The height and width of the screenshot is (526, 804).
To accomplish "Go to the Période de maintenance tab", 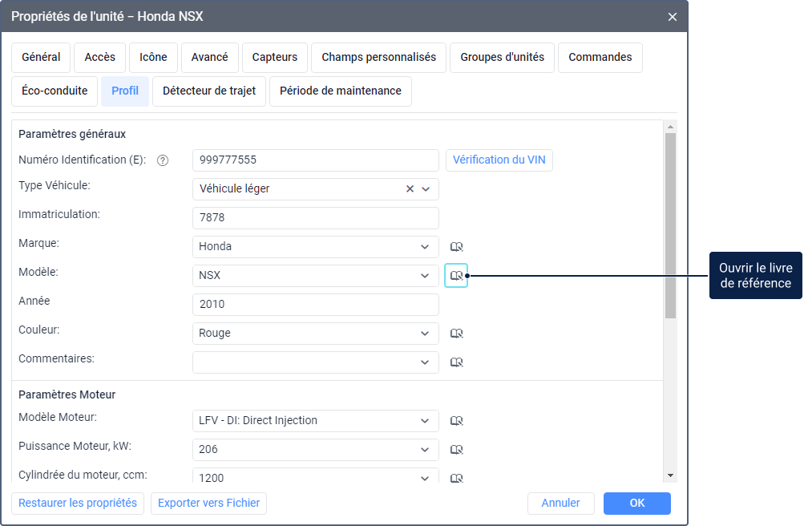I will point(340,91).
